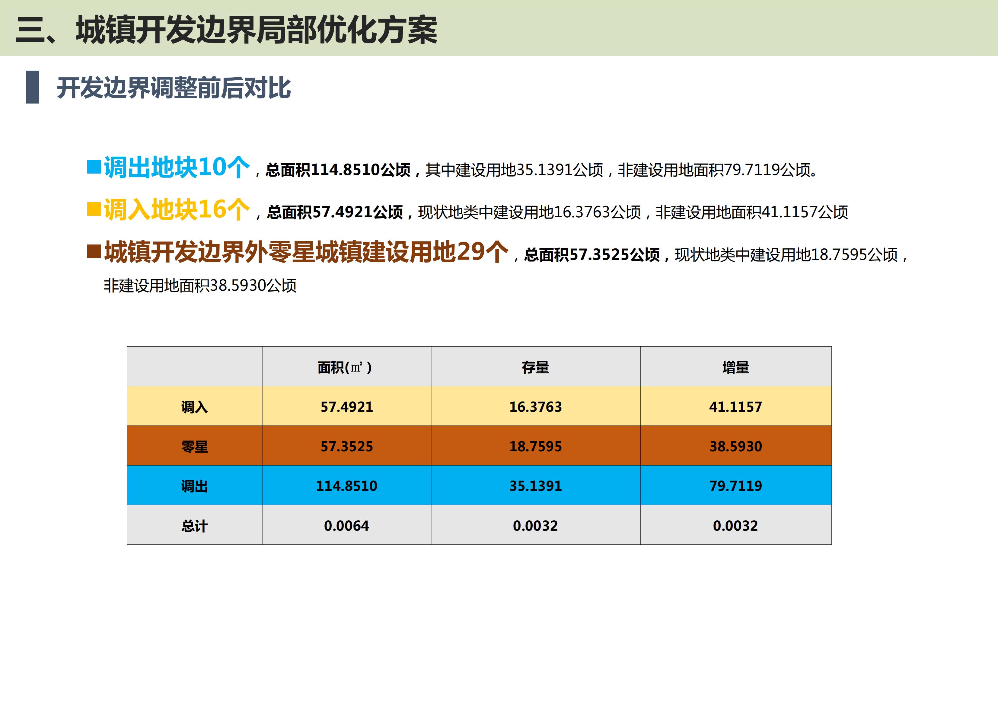
Task: Select the row label 调入
Action: point(194,407)
